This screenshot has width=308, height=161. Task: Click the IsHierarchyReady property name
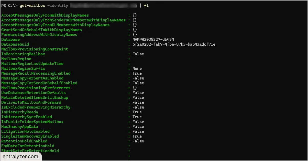[20, 112]
